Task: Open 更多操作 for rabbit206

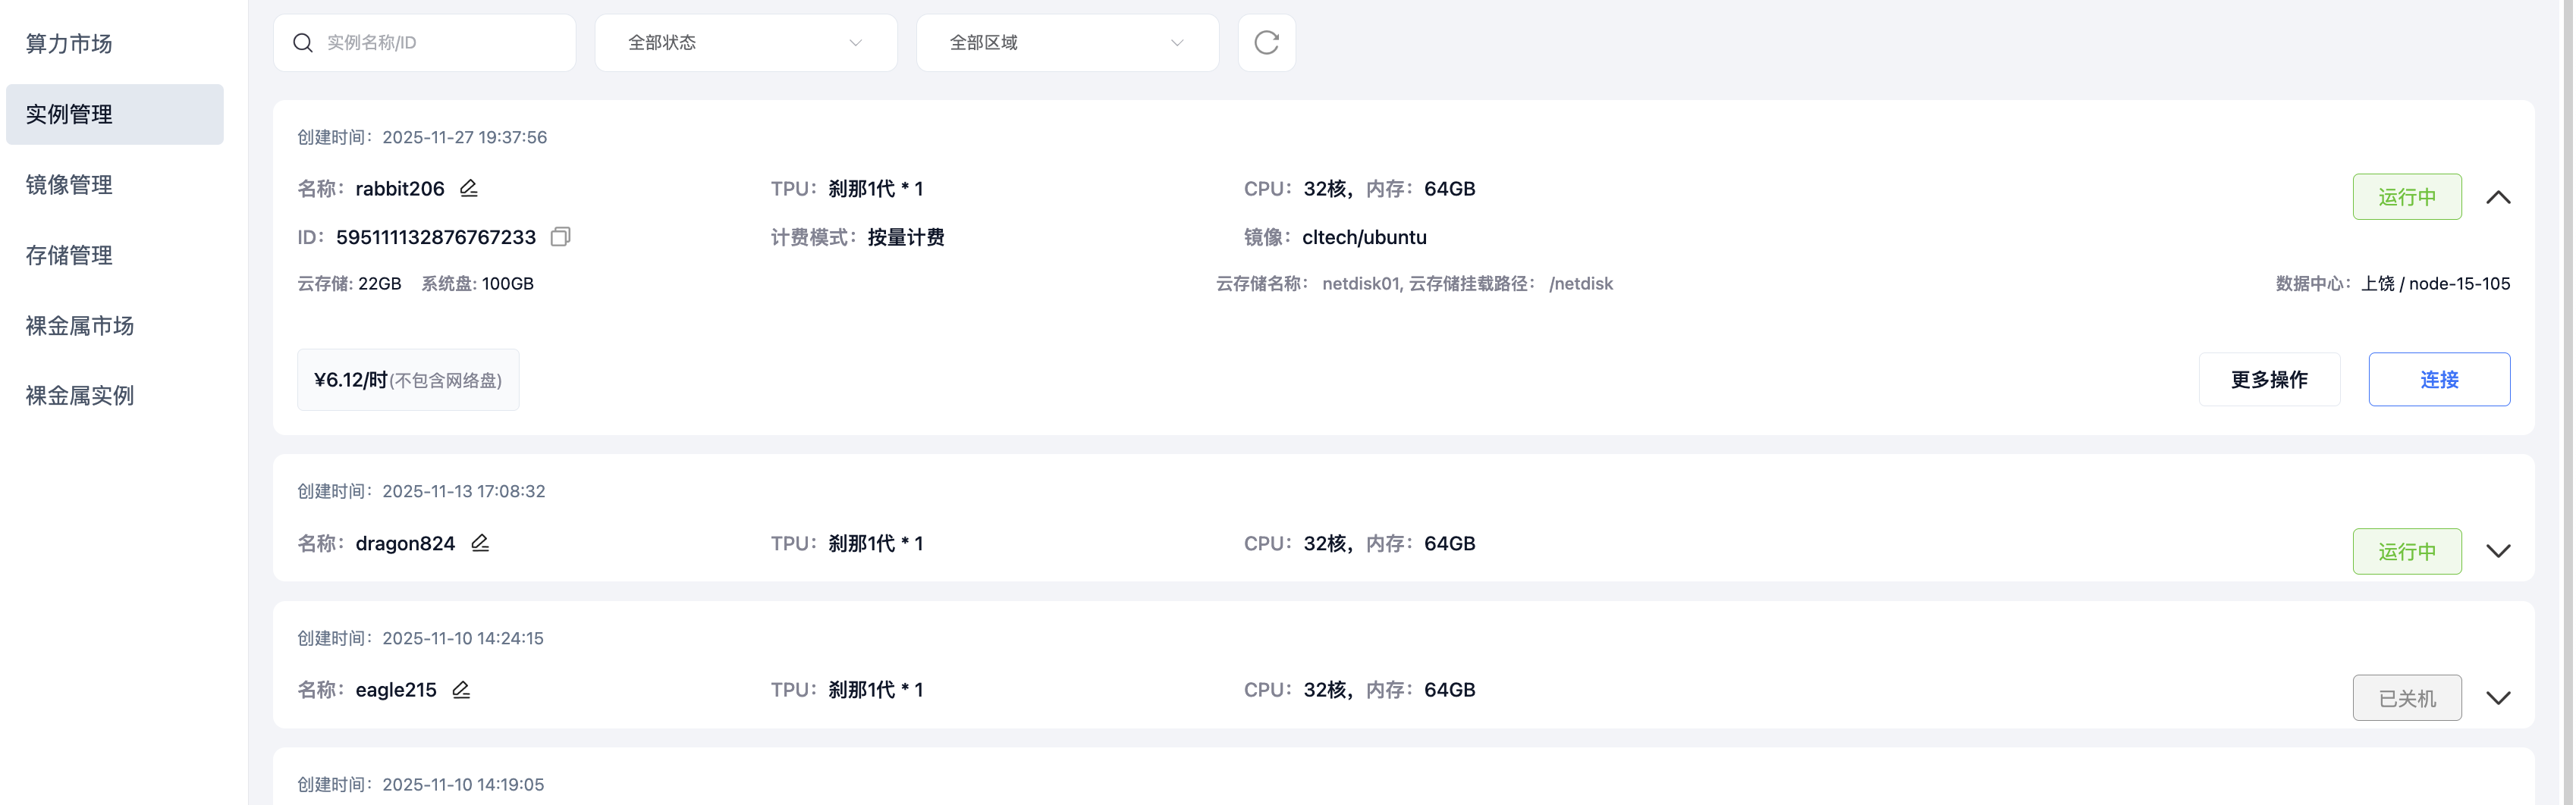Action: [2269, 378]
